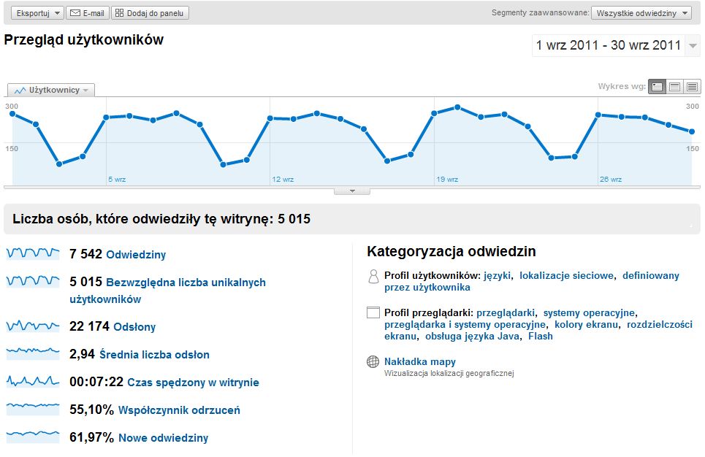Open definiowany przez użytkownika link

[532, 282]
